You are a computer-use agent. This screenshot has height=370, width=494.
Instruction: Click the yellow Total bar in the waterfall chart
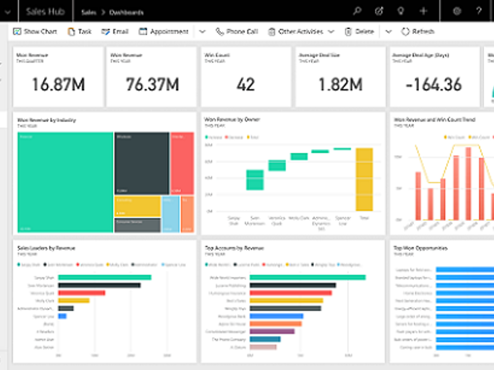(364, 179)
